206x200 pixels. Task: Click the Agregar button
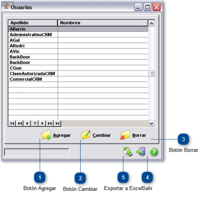(x=56, y=135)
